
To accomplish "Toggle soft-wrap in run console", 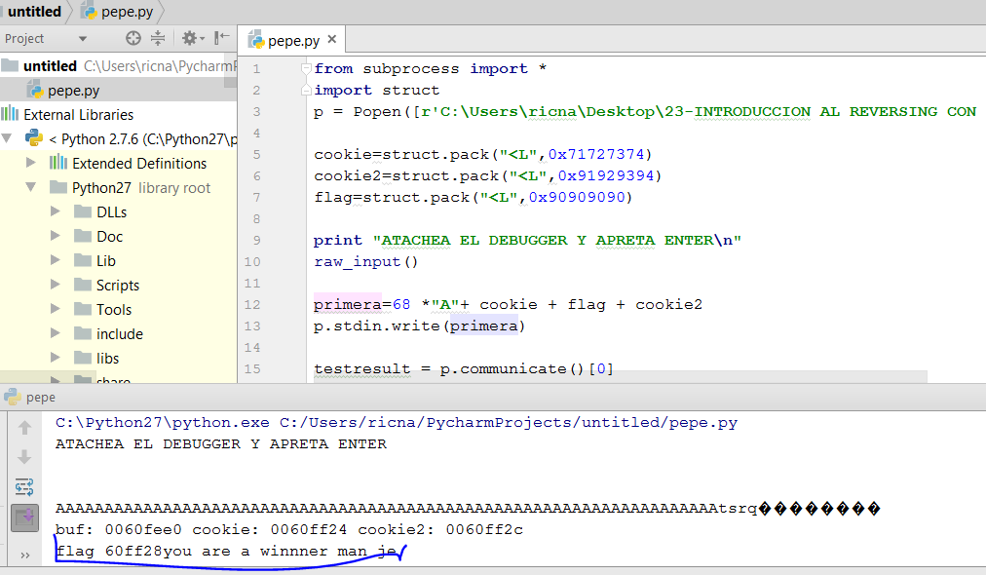I will click(24, 486).
